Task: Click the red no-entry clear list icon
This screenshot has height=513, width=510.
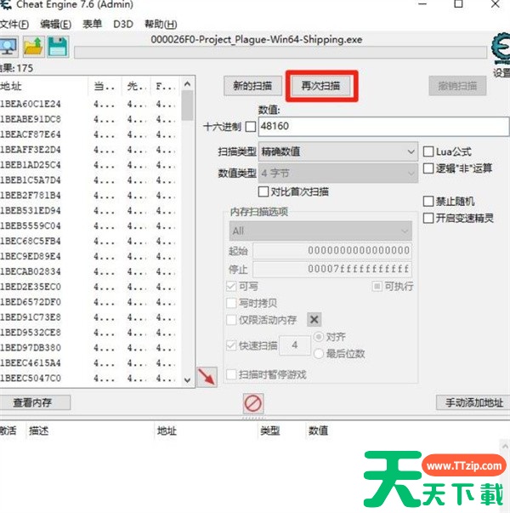Action: click(x=252, y=402)
